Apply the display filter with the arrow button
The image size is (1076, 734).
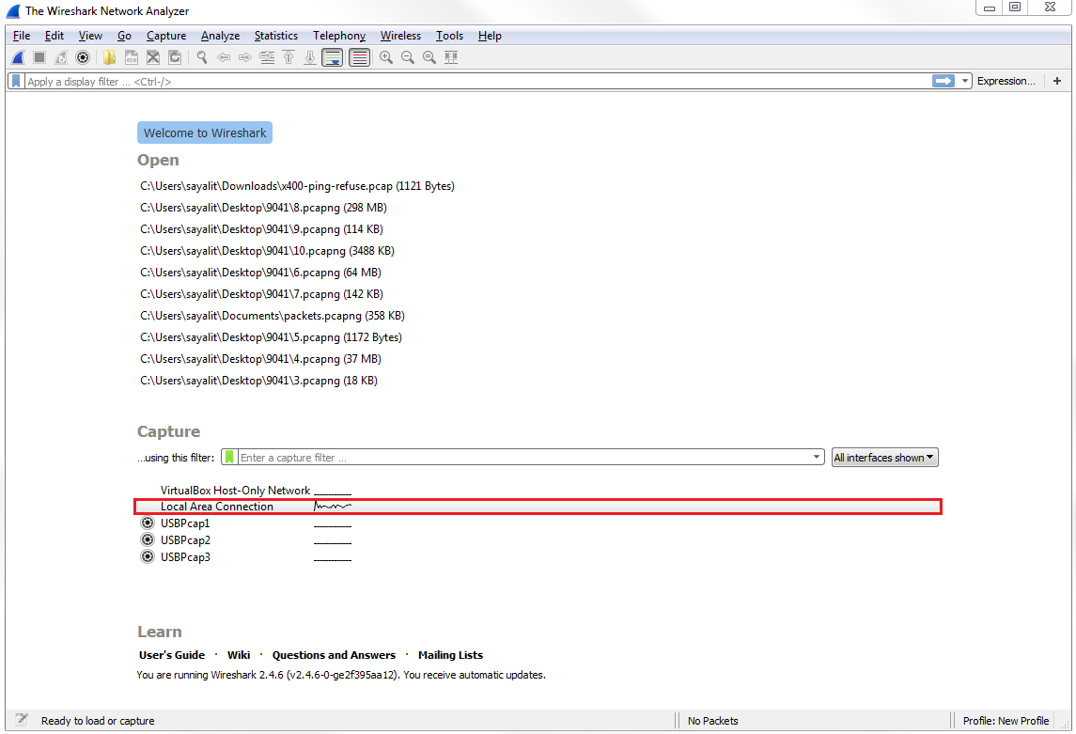click(x=943, y=81)
